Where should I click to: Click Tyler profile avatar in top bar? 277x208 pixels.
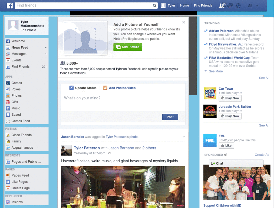(x=163, y=5)
